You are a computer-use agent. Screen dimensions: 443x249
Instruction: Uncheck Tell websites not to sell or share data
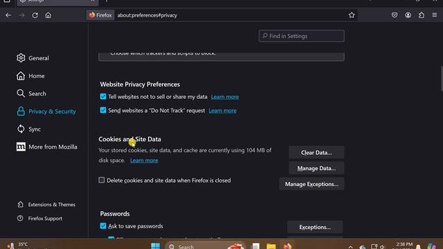pyautogui.click(x=103, y=97)
